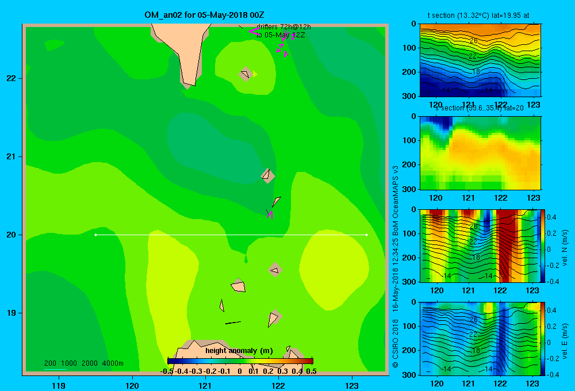Click the title 'OM_an02 for 05-May-2018 00Z'

(x=204, y=15)
